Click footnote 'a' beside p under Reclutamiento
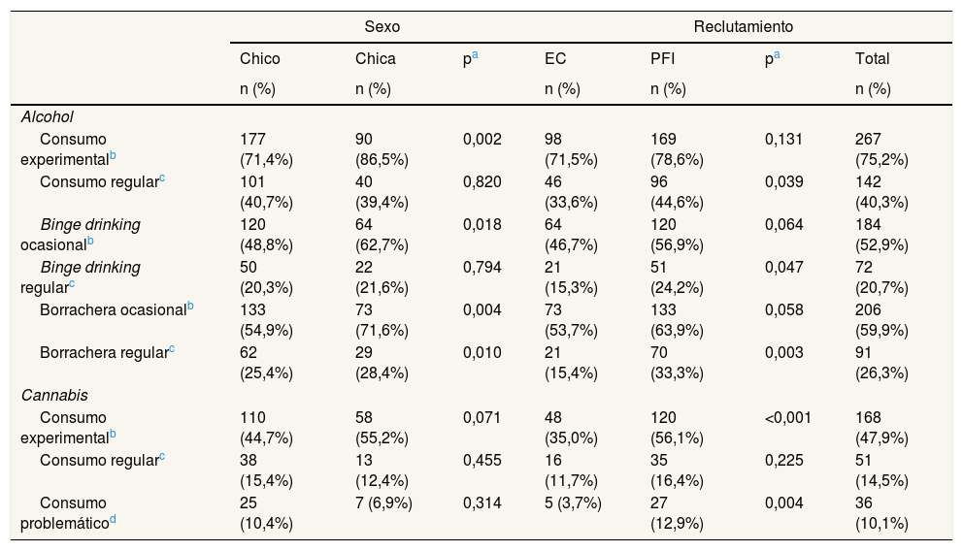Screen dimensions: 963x551 click(777, 56)
